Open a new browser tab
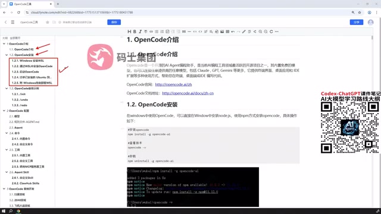Viewport: 381px width, 214px height. pyautogui.click(x=58, y=4)
